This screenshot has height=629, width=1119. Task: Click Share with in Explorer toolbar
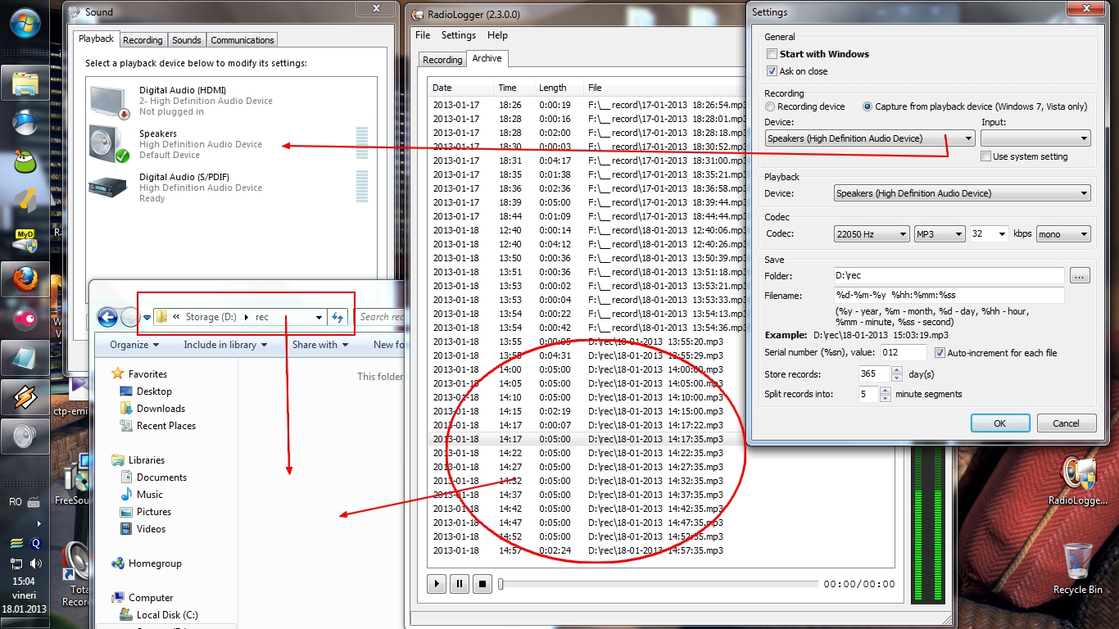click(320, 345)
